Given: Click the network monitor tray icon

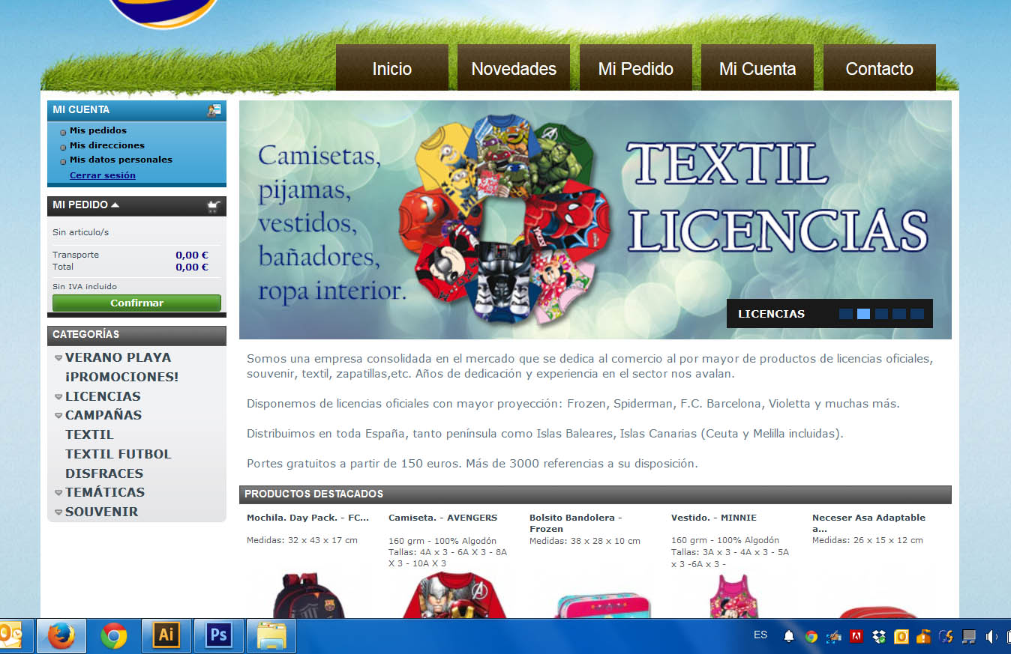Looking at the screenshot, I should [x=969, y=637].
